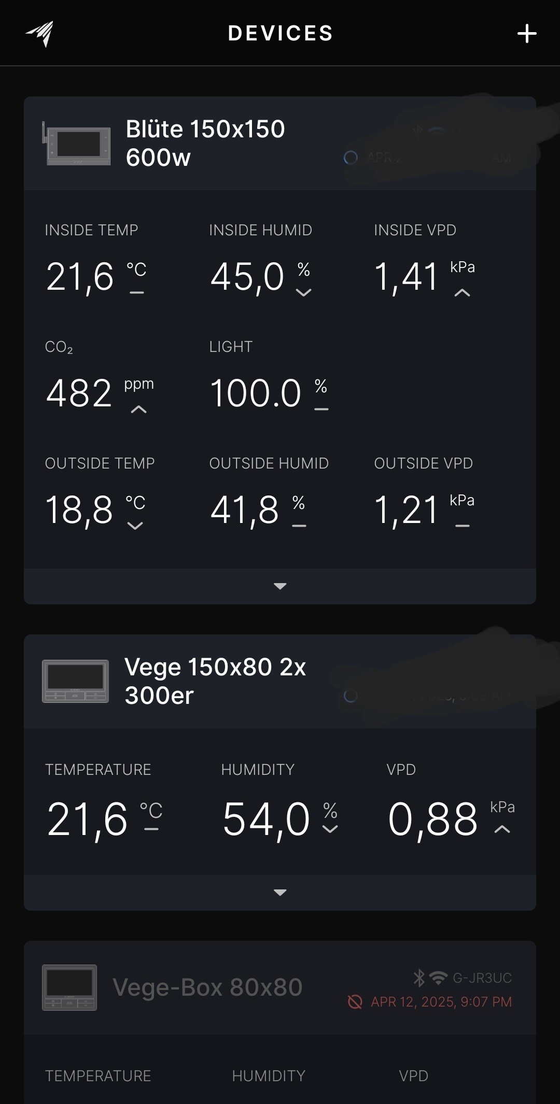Open Vege-Box 80x80 device title
The width and height of the screenshot is (560, 1104).
tap(207, 987)
